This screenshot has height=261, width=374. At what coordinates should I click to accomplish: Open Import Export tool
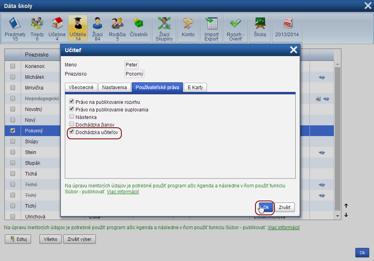211,29
